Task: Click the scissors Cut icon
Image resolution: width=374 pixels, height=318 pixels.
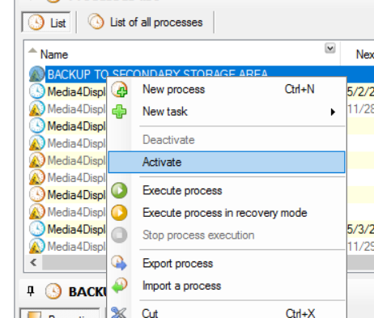Action: point(119,313)
